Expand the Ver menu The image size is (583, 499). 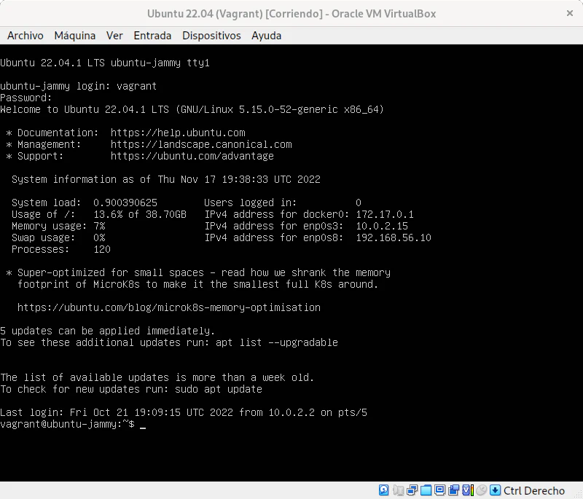click(x=114, y=35)
